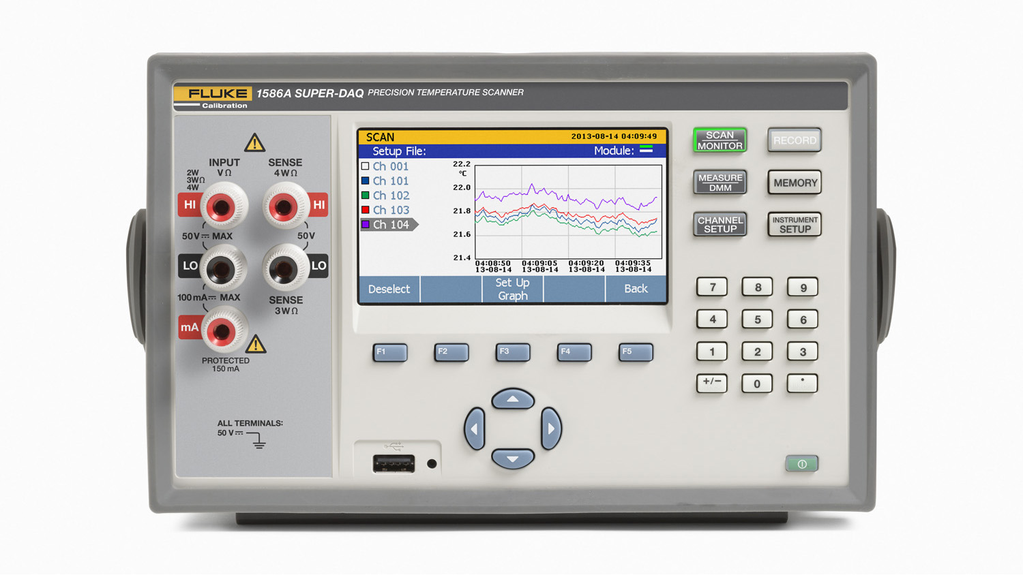
Task: Click the mA red terminal jack
Action: click(222, 331)
